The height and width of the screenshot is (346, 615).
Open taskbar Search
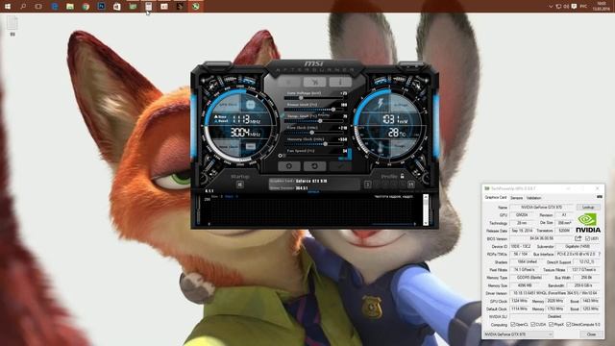(23, 7)
